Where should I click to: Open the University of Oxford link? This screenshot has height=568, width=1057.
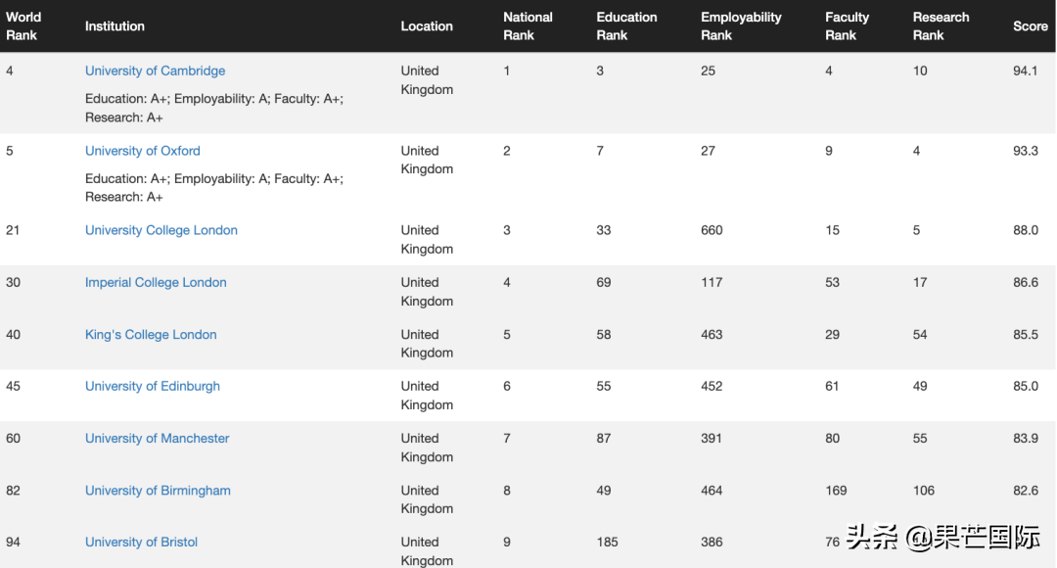point(142,151)
